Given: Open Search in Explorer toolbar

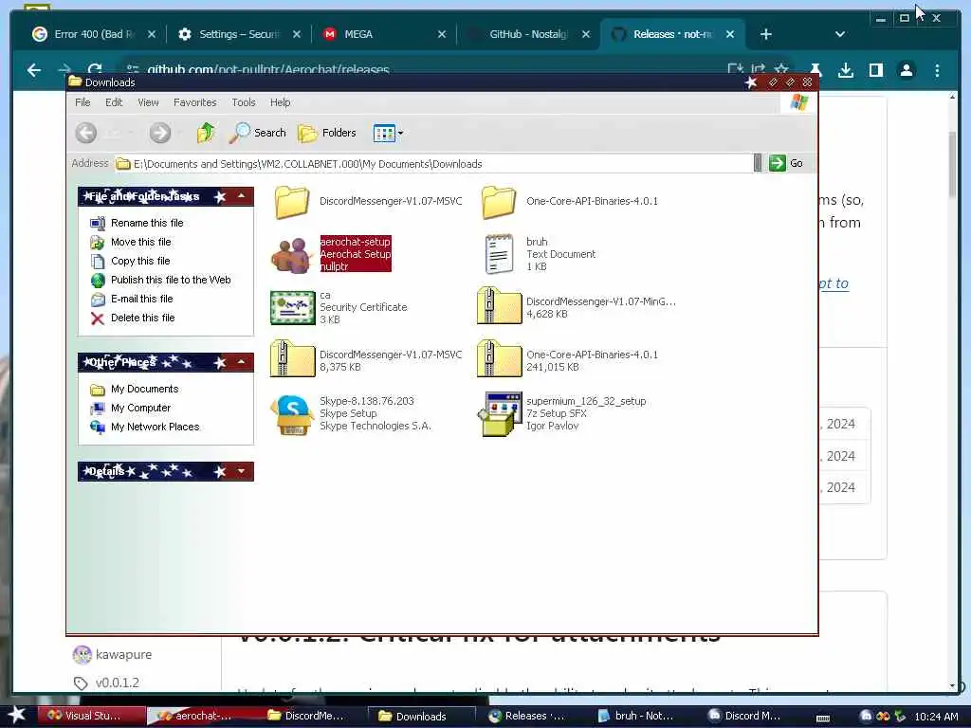Looking at the screenshot, I should point(258,133).
